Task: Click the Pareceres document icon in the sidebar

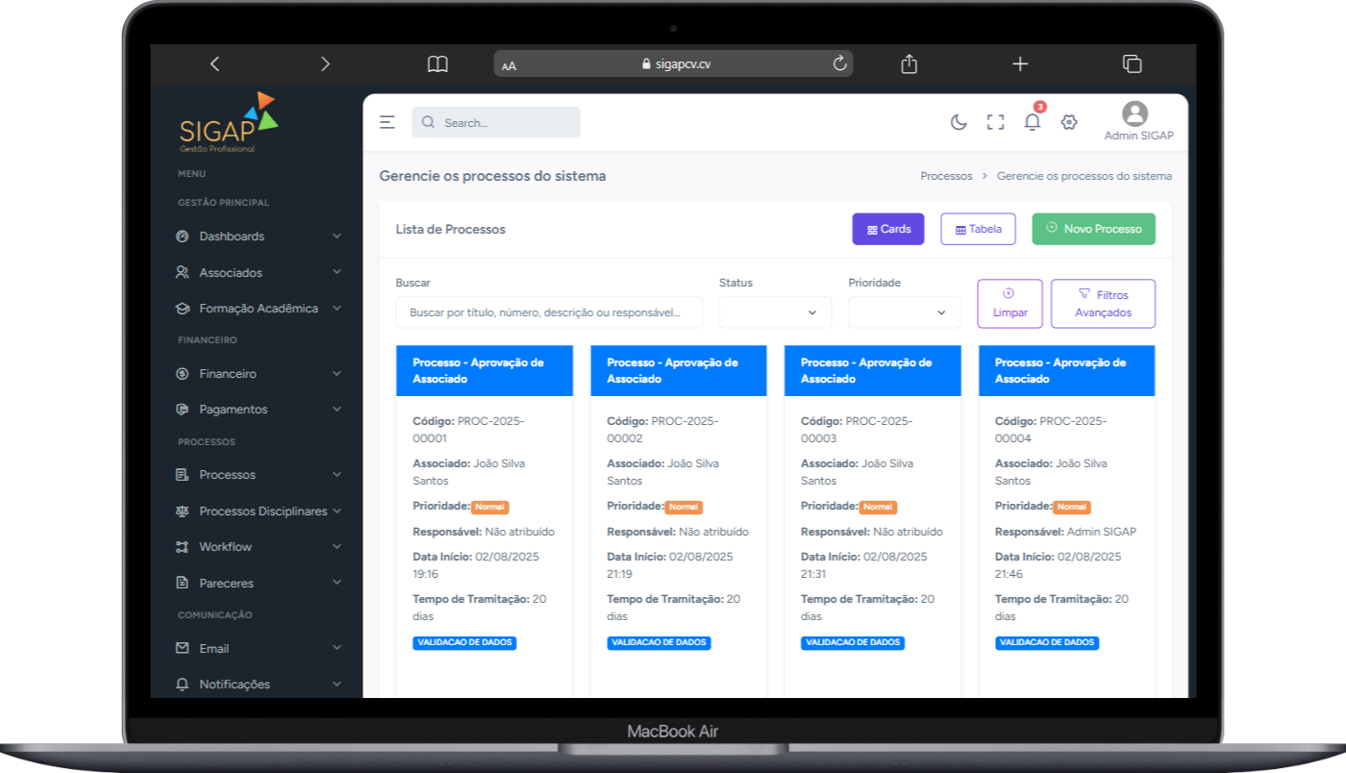Action: coord(182,583)
